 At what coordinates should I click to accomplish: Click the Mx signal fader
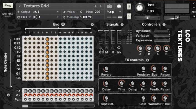tap(119, 37)
